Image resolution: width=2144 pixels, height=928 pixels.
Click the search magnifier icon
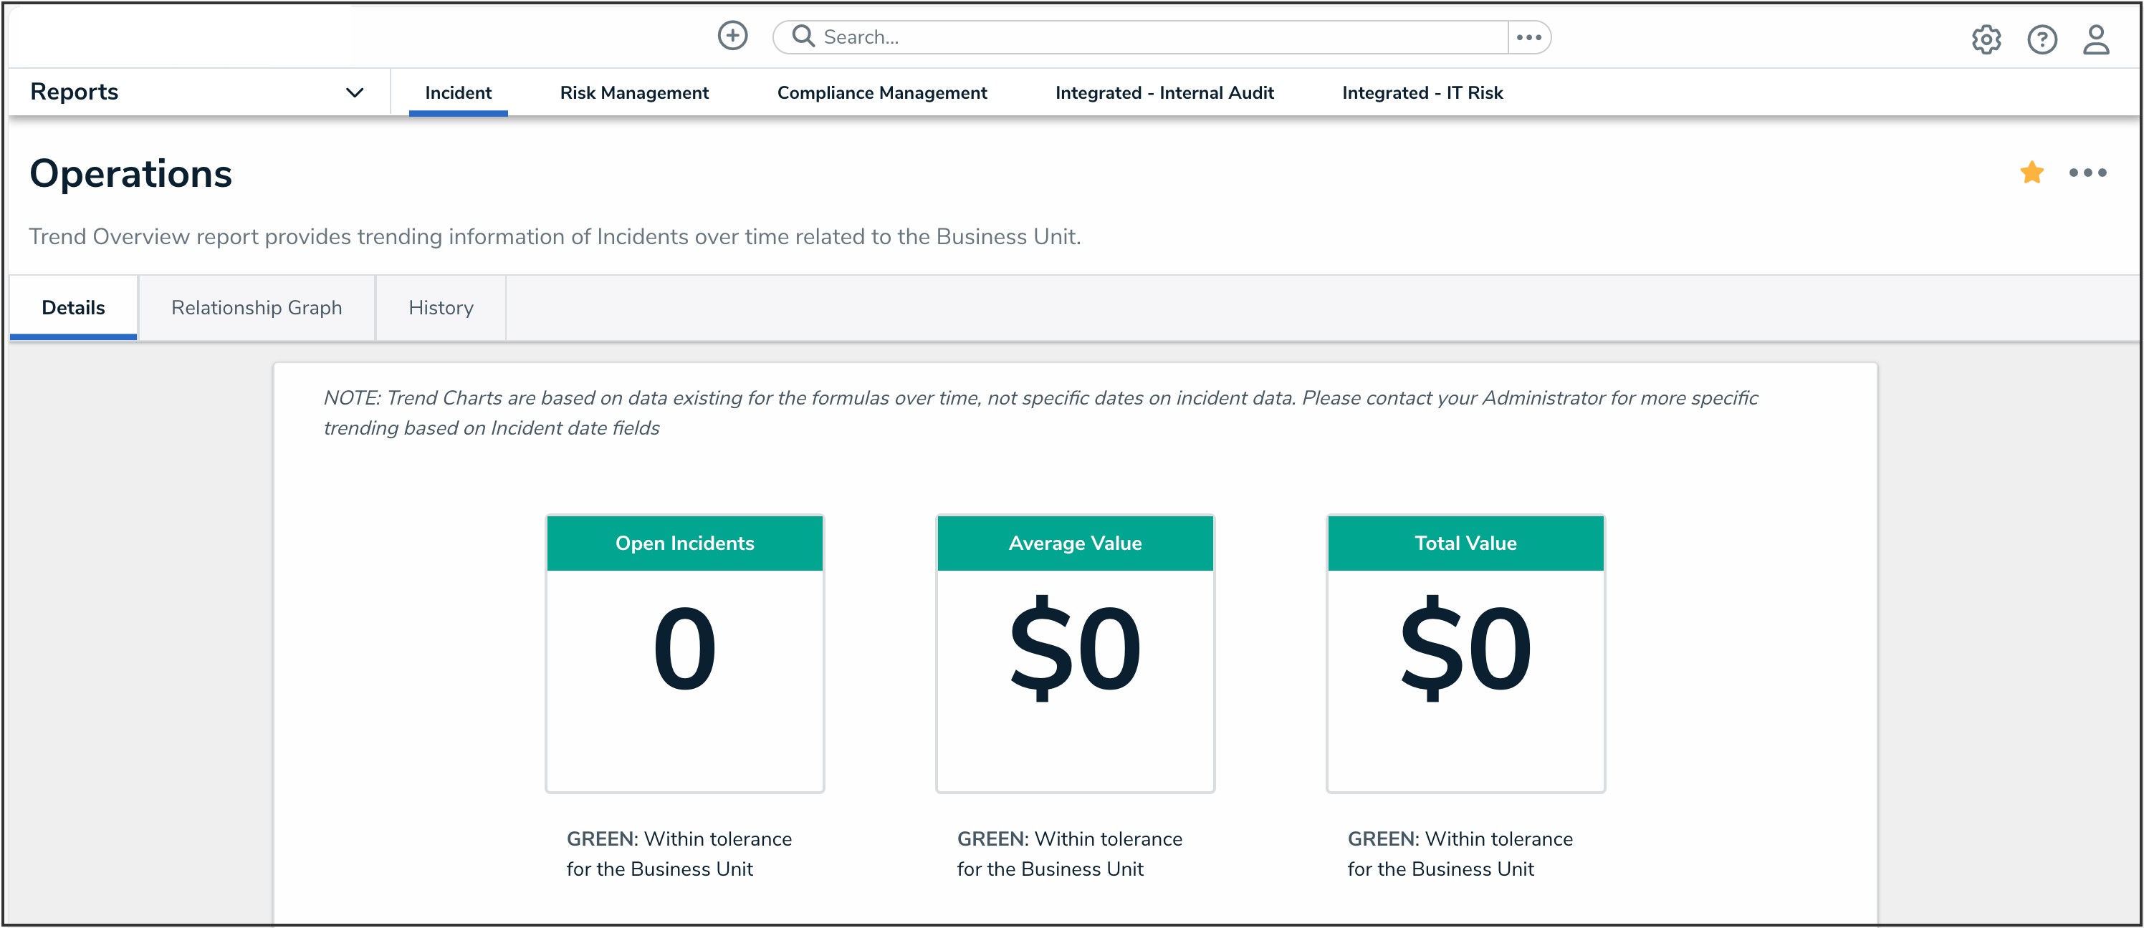tap(803, 36)
